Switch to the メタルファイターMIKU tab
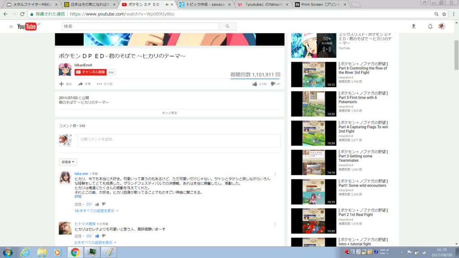 point(31,4)
